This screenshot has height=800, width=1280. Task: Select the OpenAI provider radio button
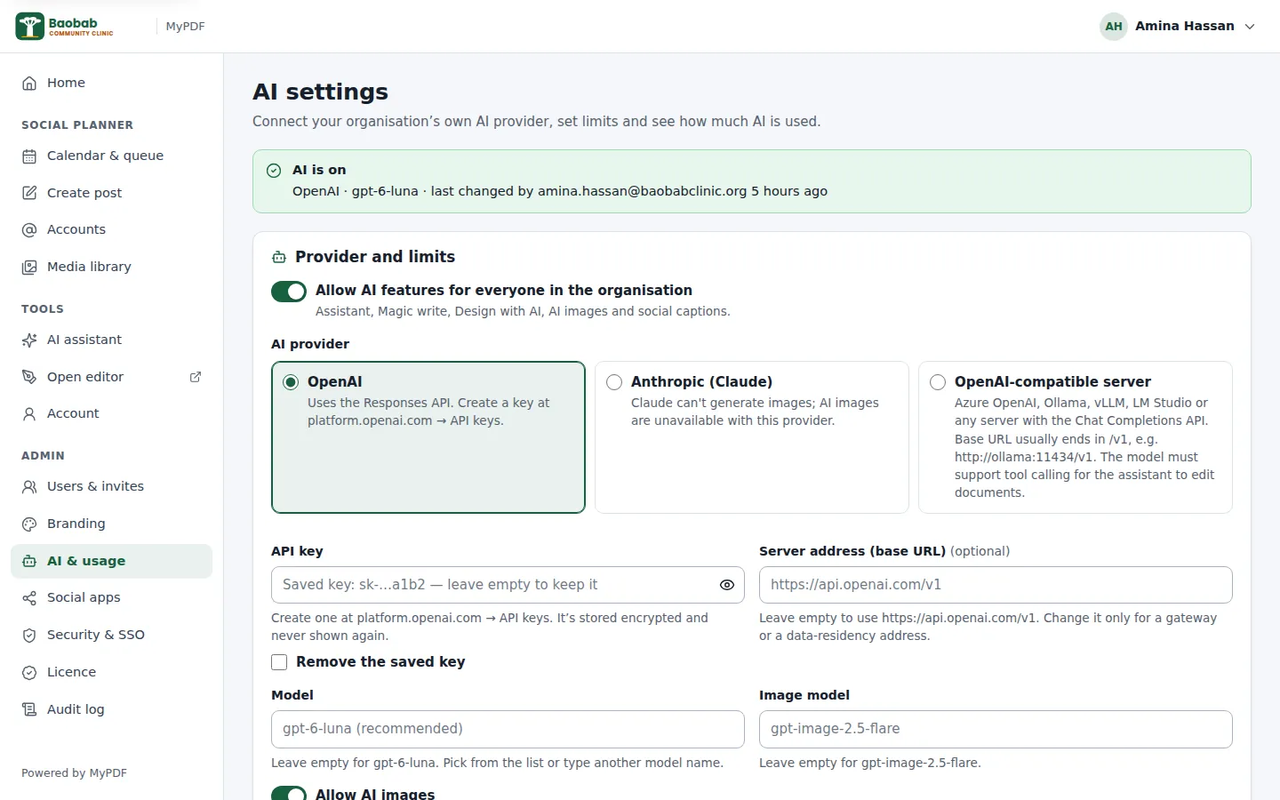point(291,382)
